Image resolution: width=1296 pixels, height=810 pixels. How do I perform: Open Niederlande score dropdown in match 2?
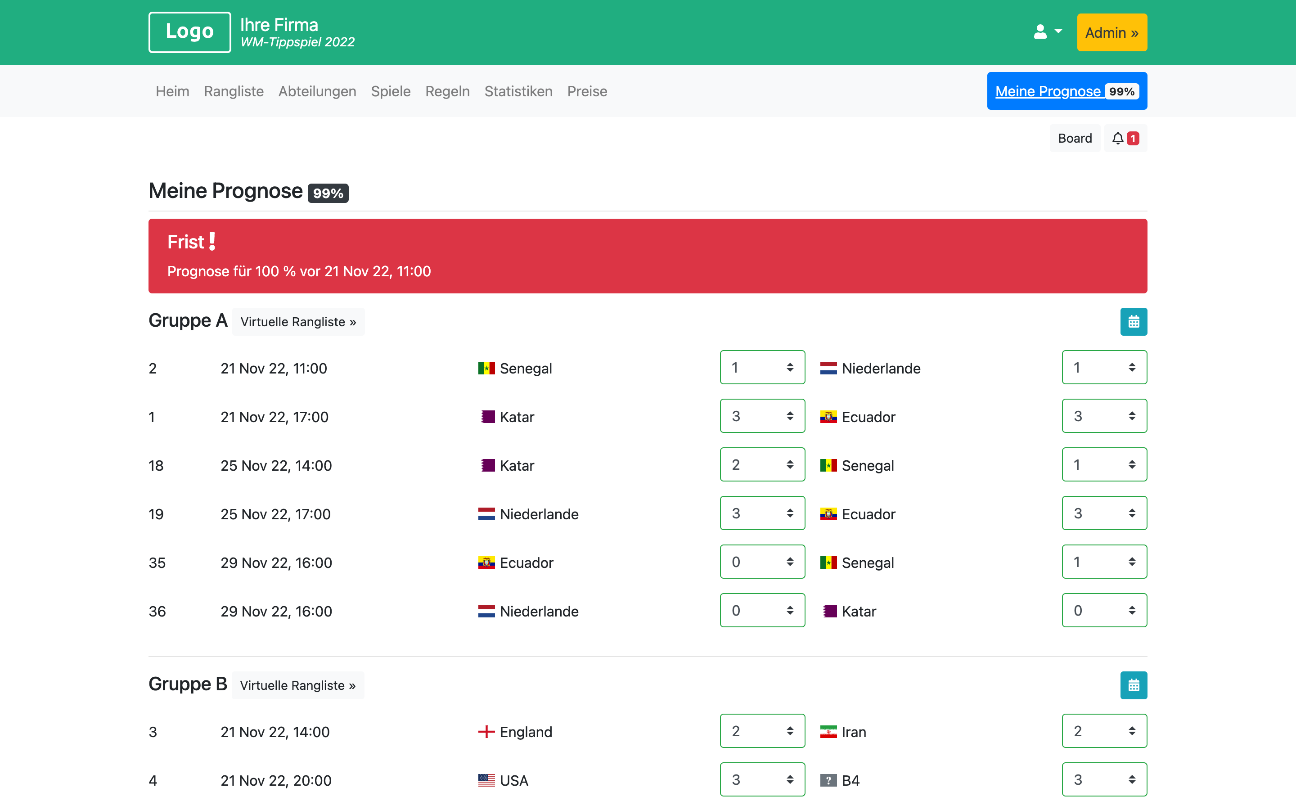coord(1104,368)
